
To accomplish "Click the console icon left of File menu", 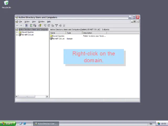I will (x=17, y=22).
